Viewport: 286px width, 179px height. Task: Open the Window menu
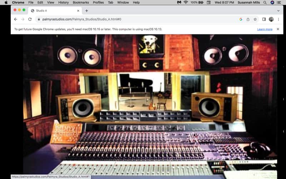pyautogui.click(x=123, y=3)
